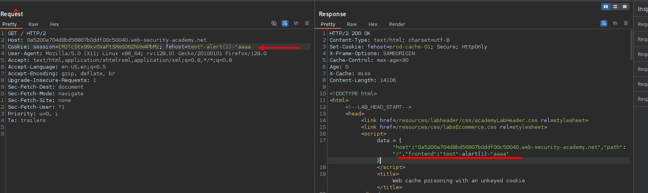Screen dimensions: 648x193
Task: Click the response Content-Type header line
Action: 389,40
